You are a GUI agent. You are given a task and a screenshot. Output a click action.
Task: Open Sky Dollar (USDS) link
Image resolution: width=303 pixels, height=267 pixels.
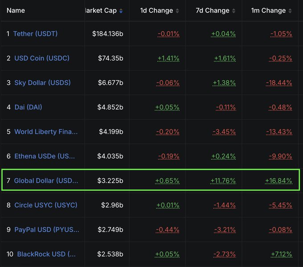(x=42, y=83)
